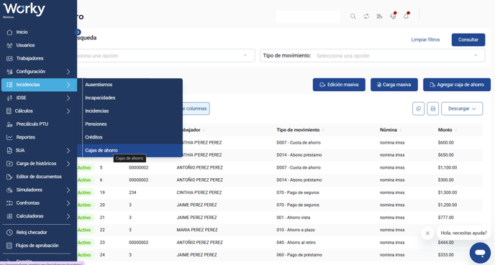Click the 'Hola, necesitas ayuda?' chat message
The height and width of the screenshot is (265, 495).
pos(464,233)
